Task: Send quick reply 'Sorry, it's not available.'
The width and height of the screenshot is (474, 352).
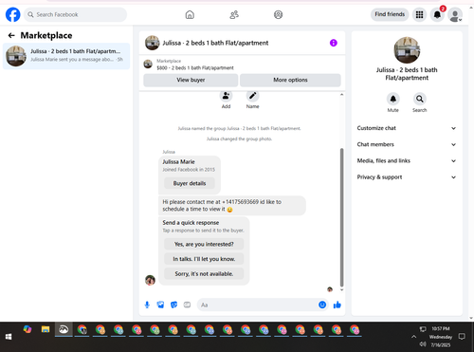Action: (204, 274)
